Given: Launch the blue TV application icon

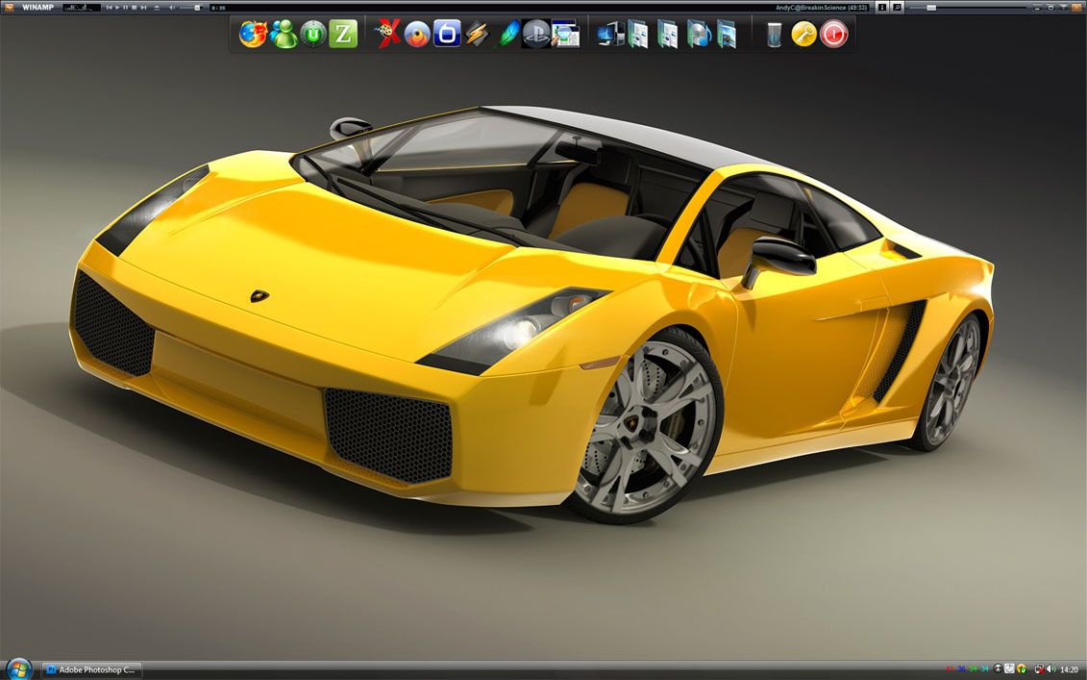Looking at the screenshot, I should pyautogui.click(x=447, y=34).
